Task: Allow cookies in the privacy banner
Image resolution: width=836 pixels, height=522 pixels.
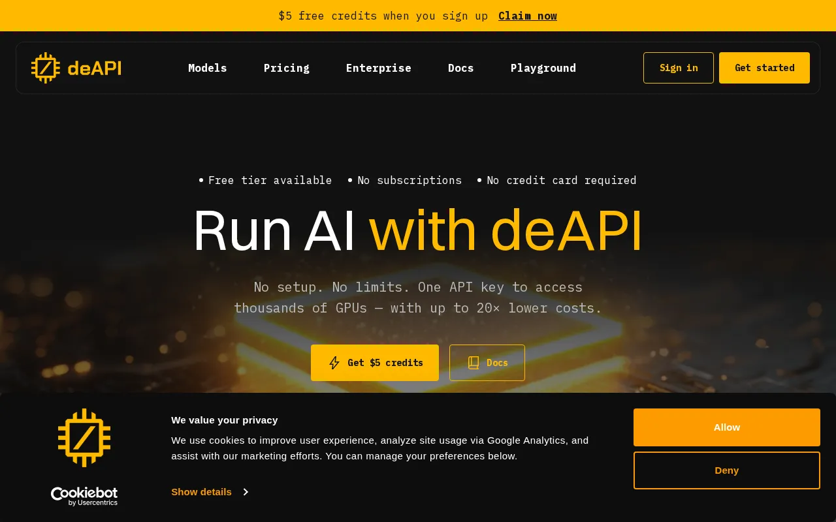Action: (x=727, y=427)
